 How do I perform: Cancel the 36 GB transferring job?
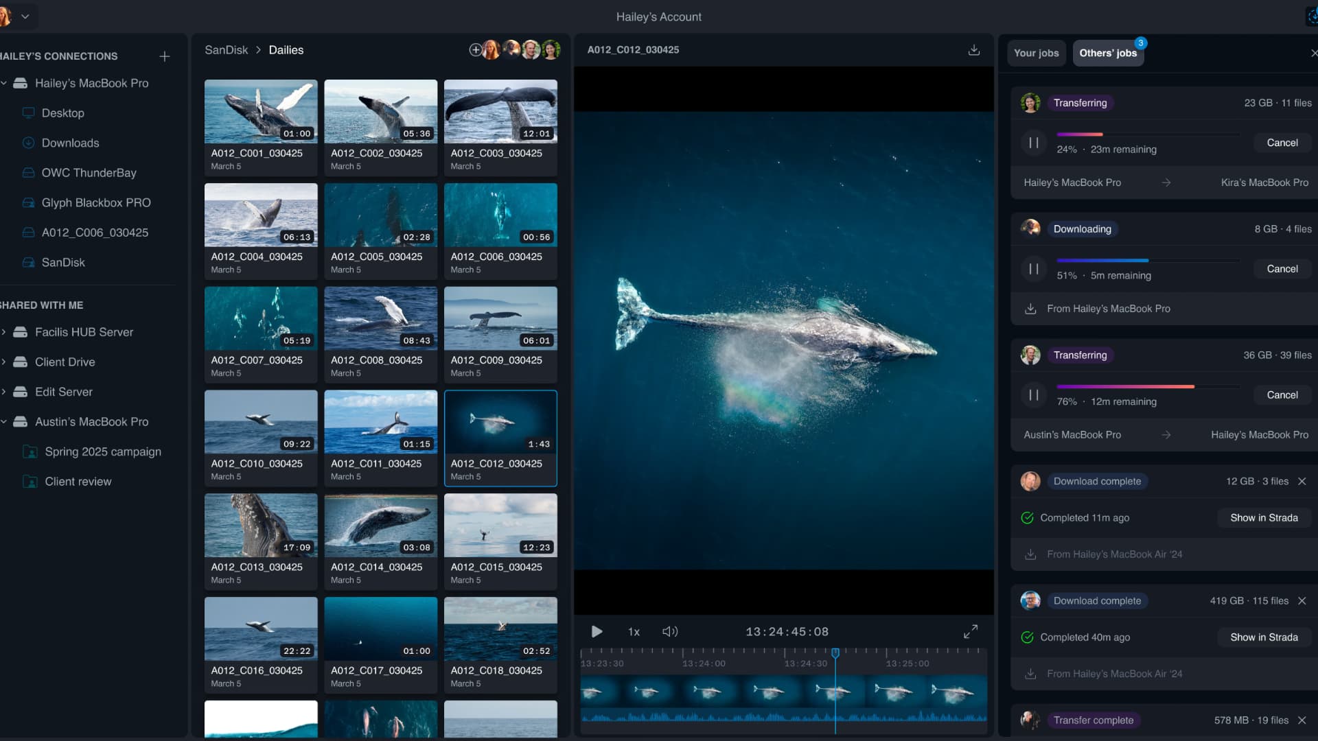(x=1282, y=395)
